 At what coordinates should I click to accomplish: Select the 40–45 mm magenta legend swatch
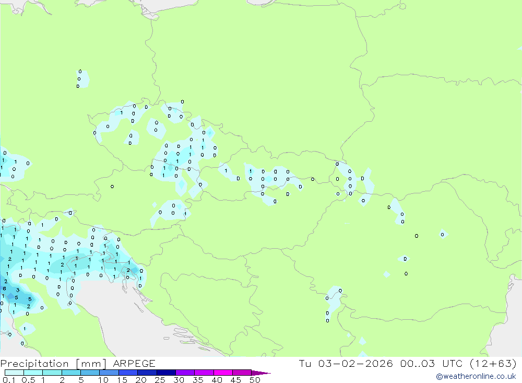[223, 373]
